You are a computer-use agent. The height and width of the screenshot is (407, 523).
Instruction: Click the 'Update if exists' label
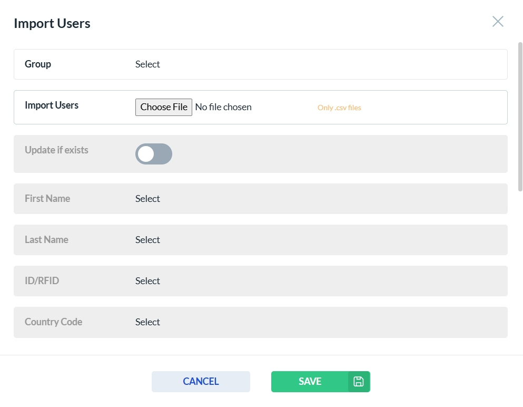56,150
